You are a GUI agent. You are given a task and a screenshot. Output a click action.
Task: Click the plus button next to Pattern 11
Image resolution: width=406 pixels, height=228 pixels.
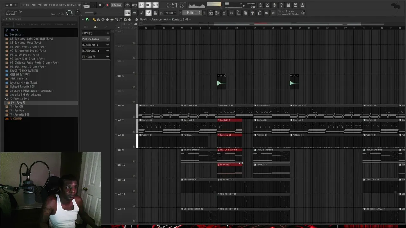click(204, 13)
